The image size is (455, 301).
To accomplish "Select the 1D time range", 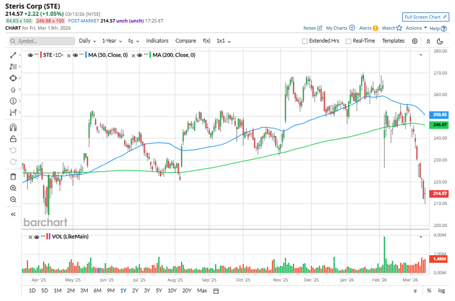I will tap(32, 290).
